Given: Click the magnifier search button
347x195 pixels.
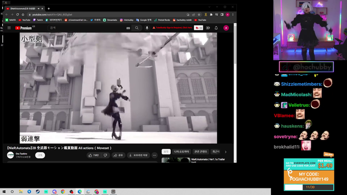Looking at the screenshot, I should [x=137, y=28].
